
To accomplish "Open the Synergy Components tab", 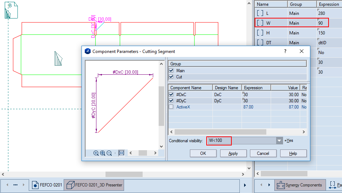I will 299,185.
